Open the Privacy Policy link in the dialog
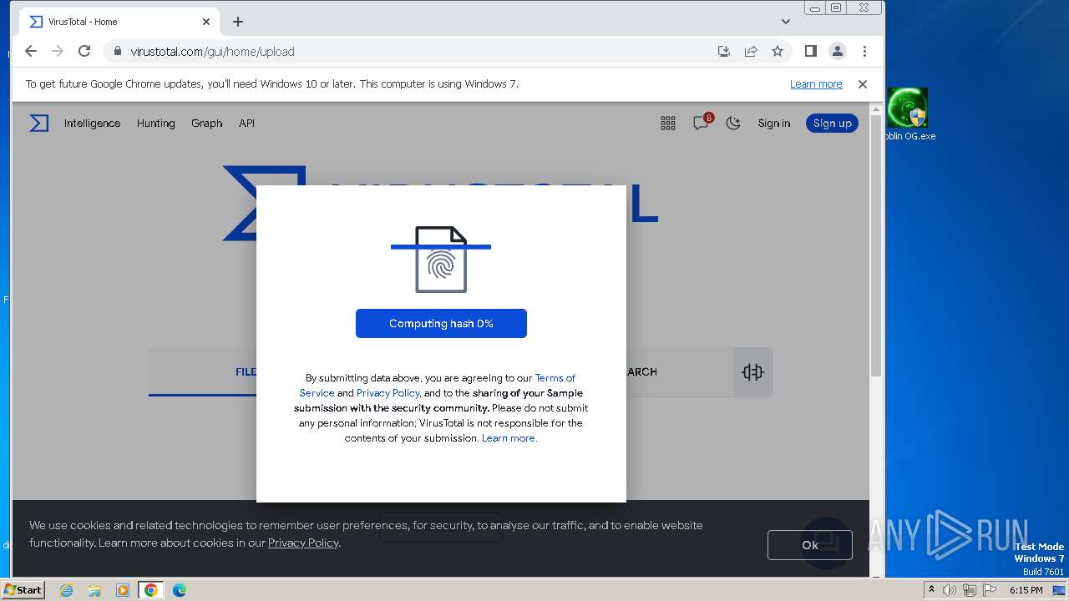Image resolution: width=1069 pixels, height=601 pixels. point(388,393)
